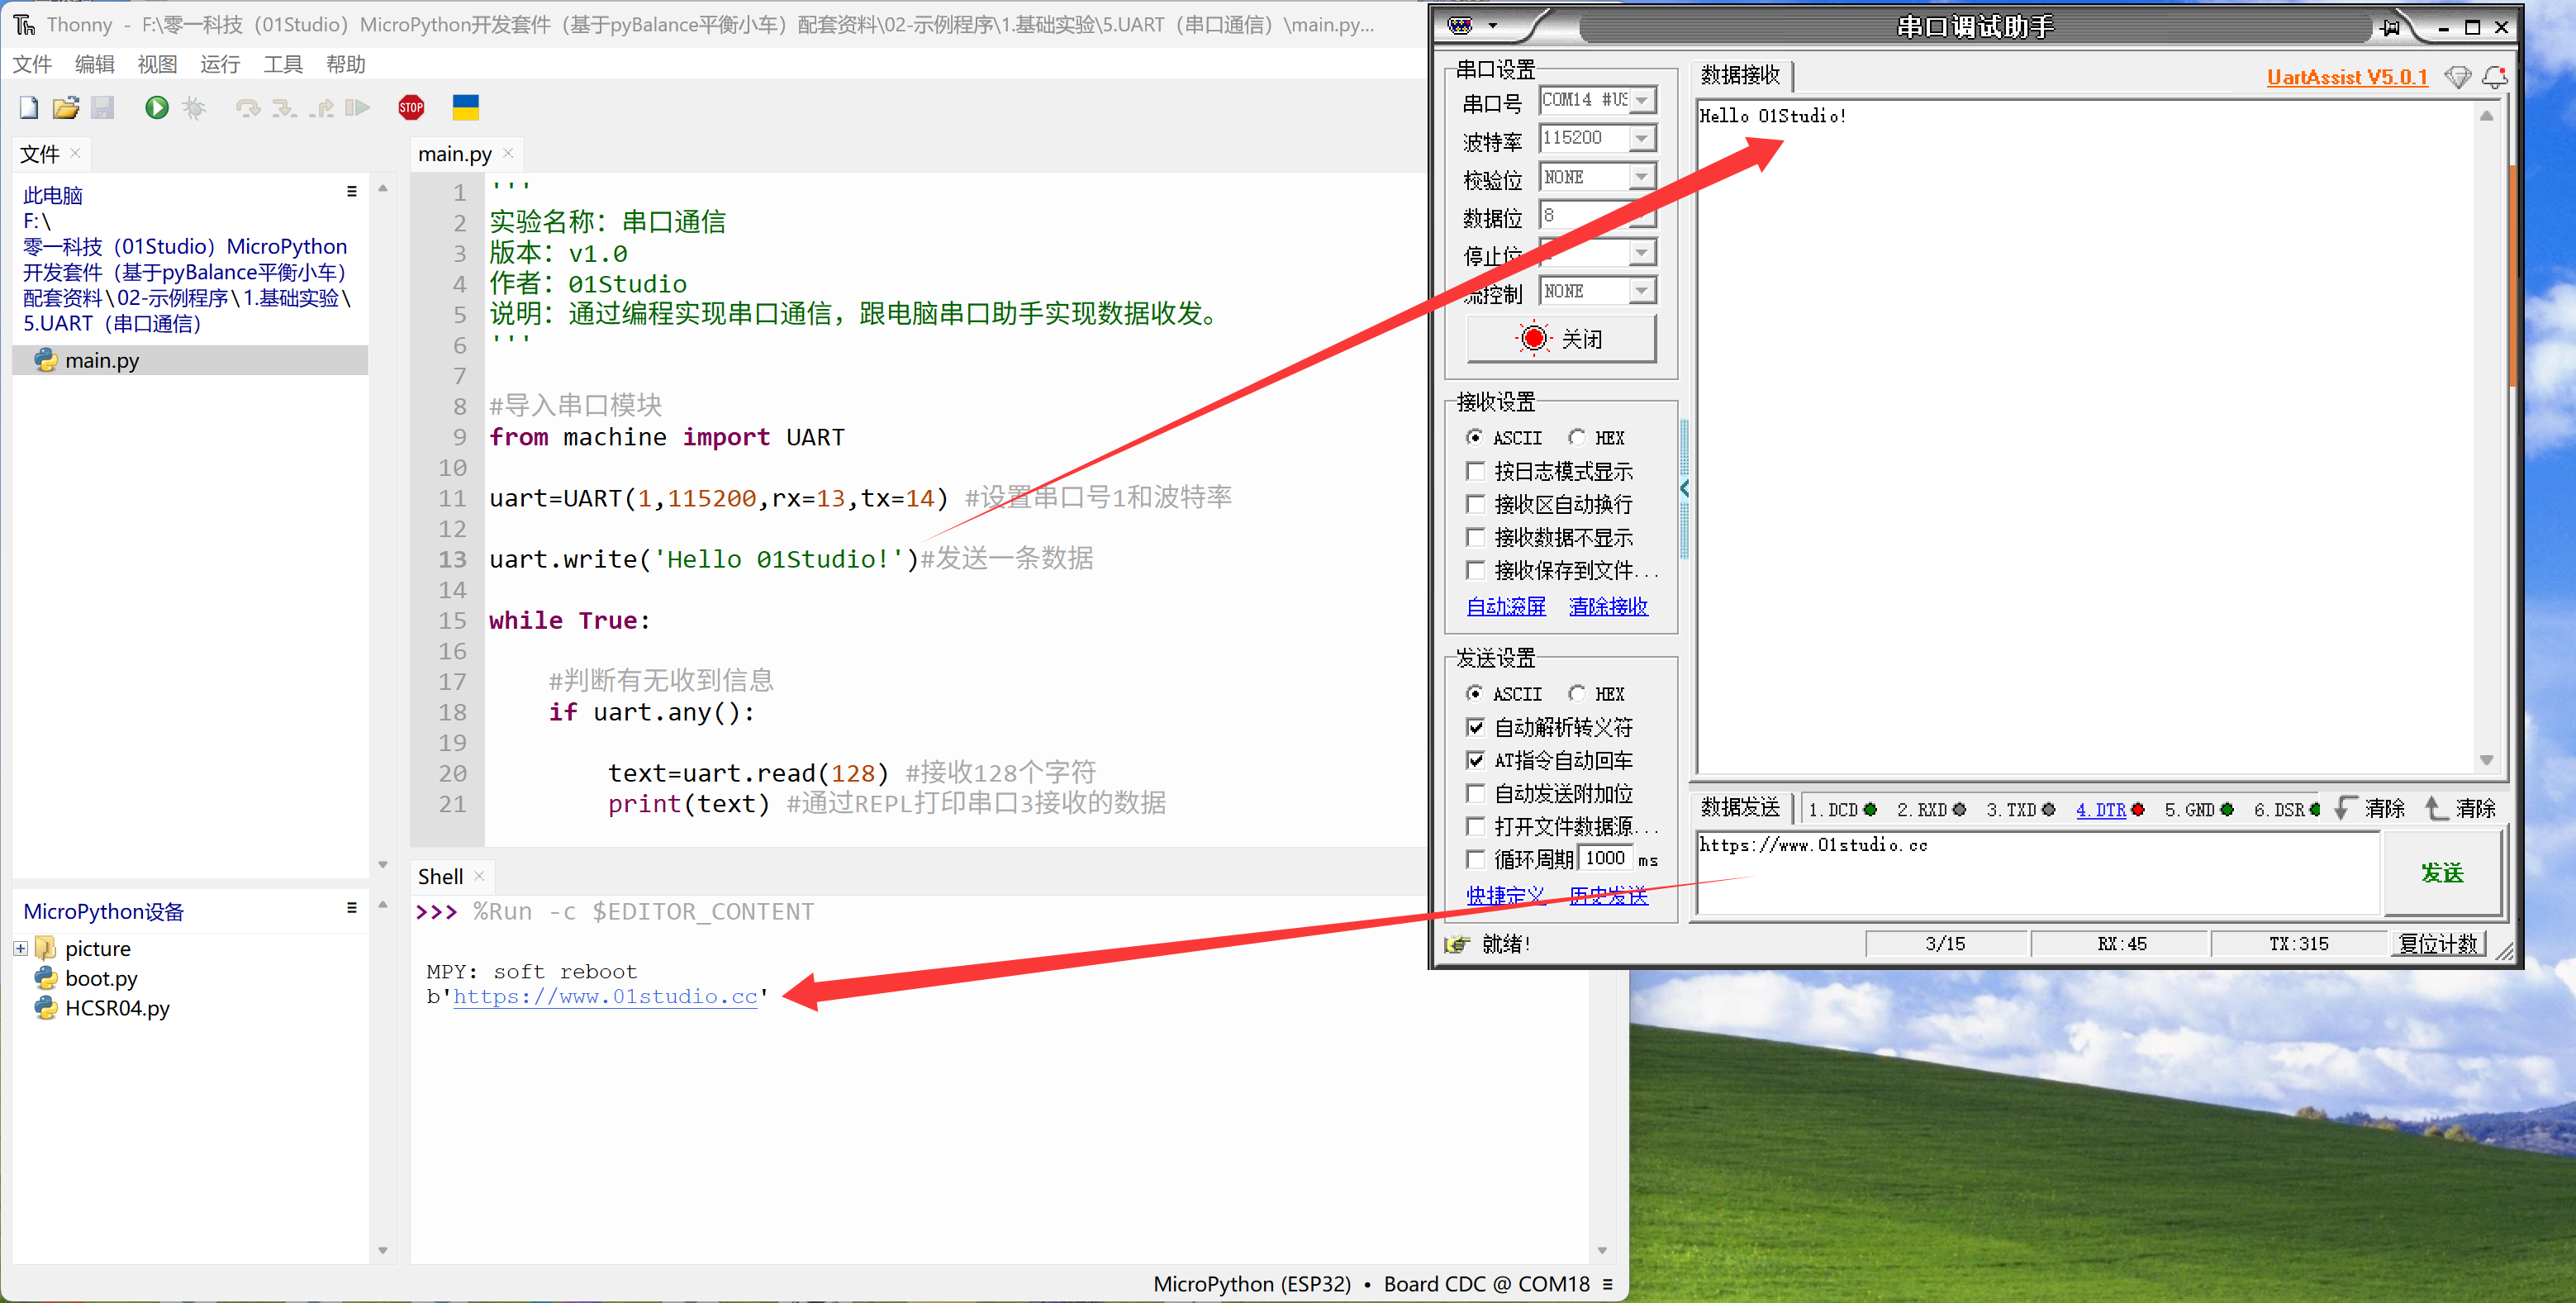Open the 编辑 menu in Thonny
The height and width of the screenshot is (1303, 2576).
95,64
